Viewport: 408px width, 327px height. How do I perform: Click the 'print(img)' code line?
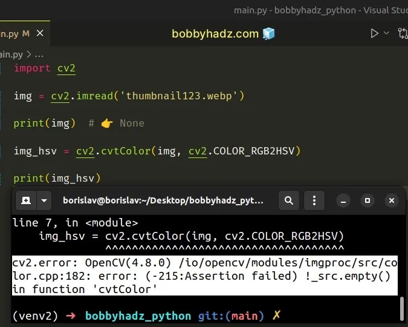click(x=45, y=124)
